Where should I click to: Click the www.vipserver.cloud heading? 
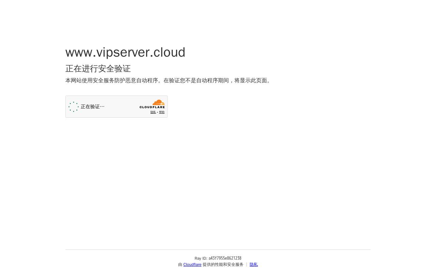pos(125,52)
